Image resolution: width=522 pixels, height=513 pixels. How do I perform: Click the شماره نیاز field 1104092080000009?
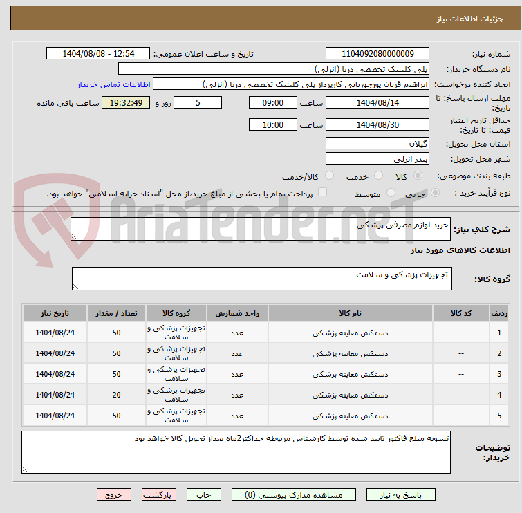point(377,54)
